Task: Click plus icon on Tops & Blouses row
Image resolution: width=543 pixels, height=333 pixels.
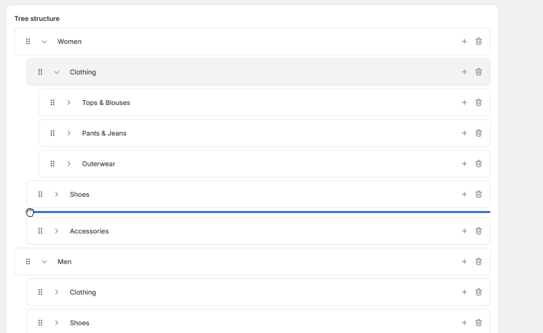Action: tap(464, 103)
